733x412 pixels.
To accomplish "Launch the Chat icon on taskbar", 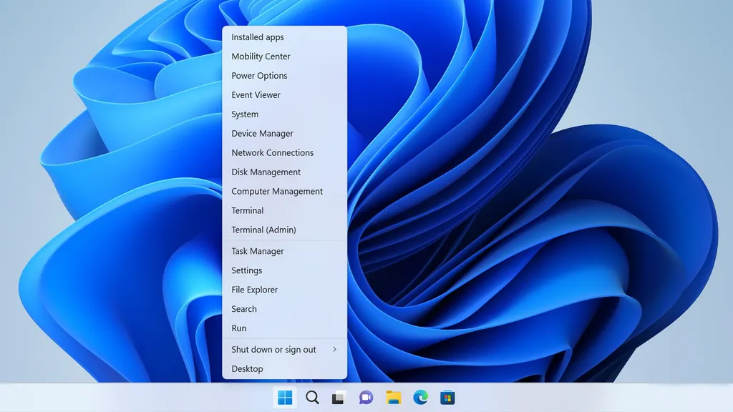I will pyautogui.click(x=366, y=398).
